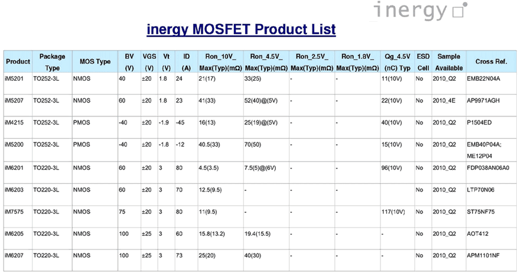The image size is (518, 273).
Task: Select the ESD Cell column header
Action: point(423,62)
